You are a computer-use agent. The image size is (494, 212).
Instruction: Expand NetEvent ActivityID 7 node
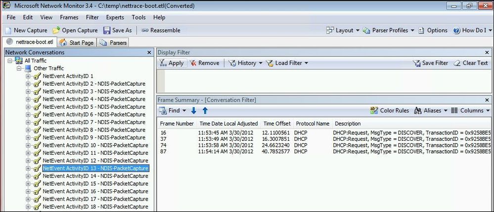[x=28, y=122]
